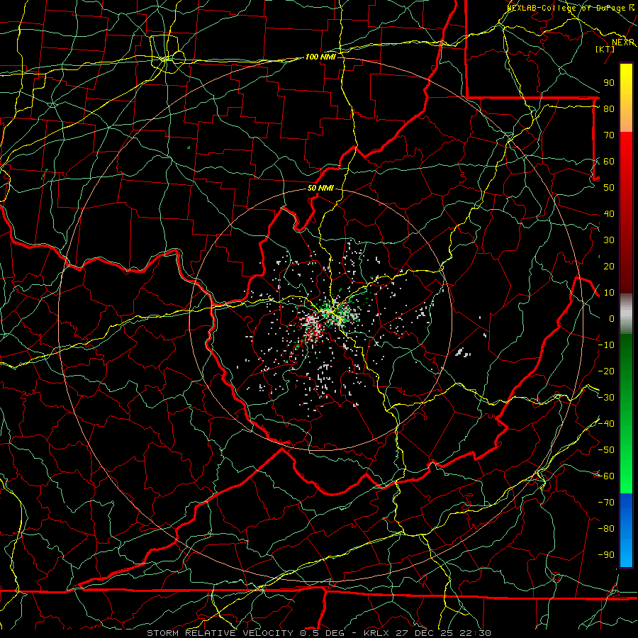Click the positive 20 value on velocity scale
The image size is (638, 638).
point(609,266)
